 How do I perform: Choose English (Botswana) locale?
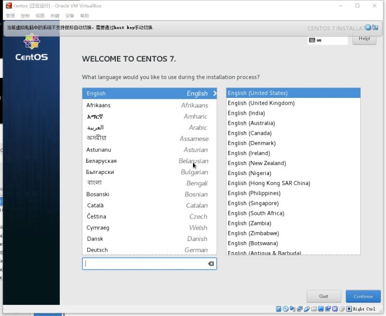tap(293, 243)
